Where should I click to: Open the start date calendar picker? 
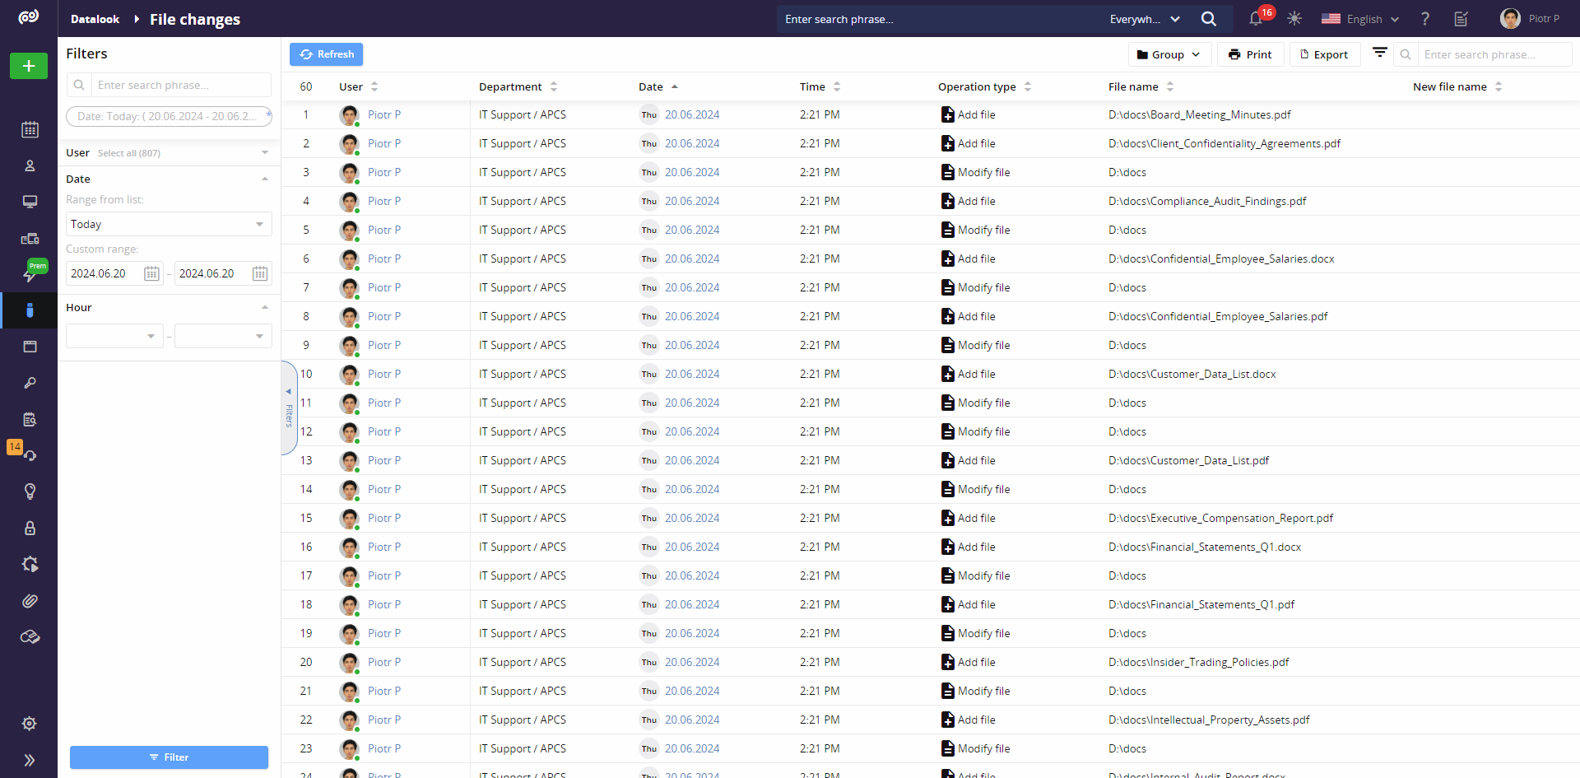click(151, 273)
